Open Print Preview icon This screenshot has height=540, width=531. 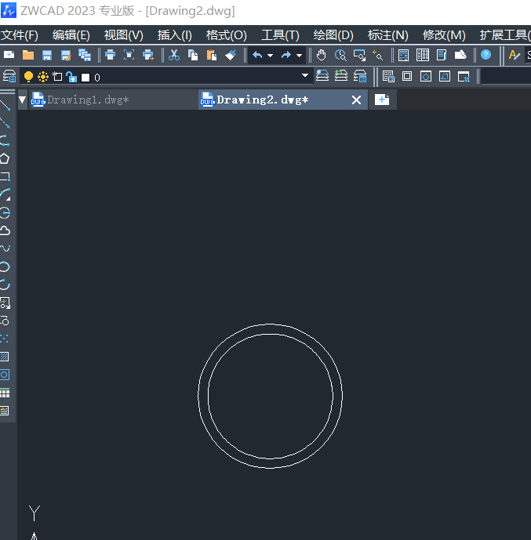(x=129, y=55)
